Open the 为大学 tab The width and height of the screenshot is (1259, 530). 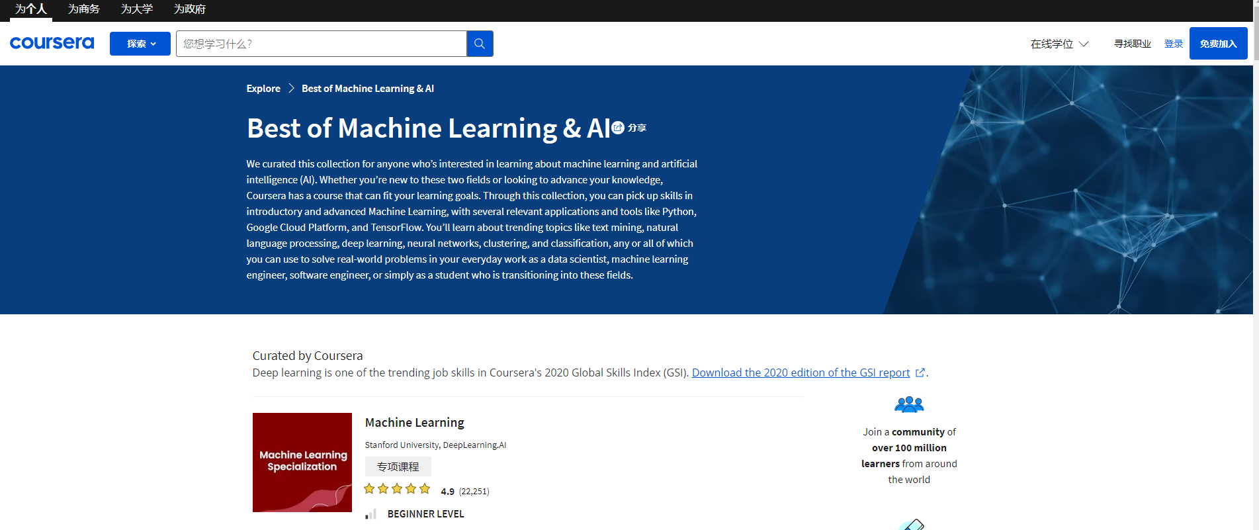[x=137, y=9]
